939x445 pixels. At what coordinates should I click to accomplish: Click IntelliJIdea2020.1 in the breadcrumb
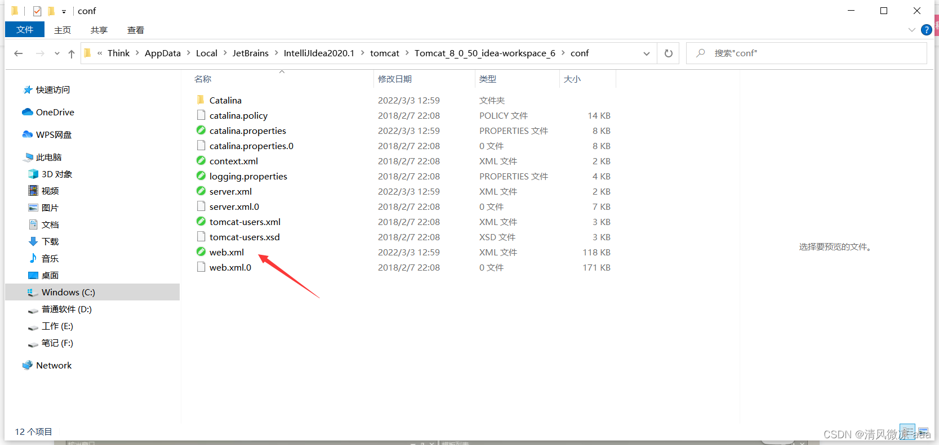point(319,53)
